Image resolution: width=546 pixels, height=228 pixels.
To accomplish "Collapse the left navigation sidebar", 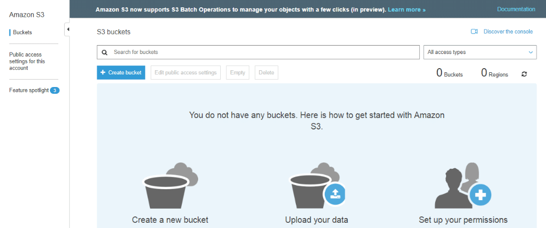I will [67, 29].
